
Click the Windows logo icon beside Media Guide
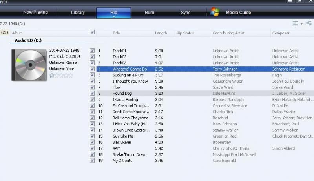pos(215,12)
